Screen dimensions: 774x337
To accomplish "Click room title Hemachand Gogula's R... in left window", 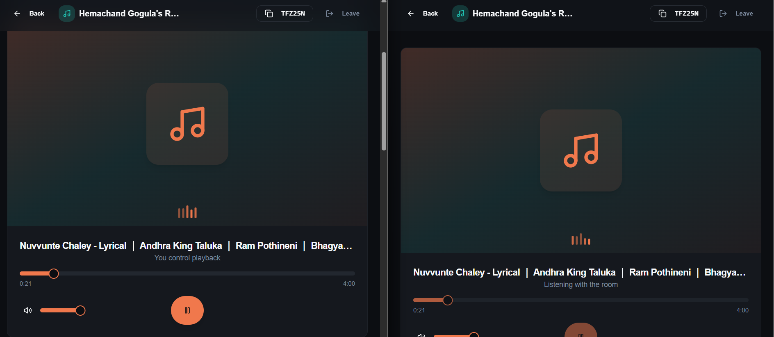I will coord(129,14).
